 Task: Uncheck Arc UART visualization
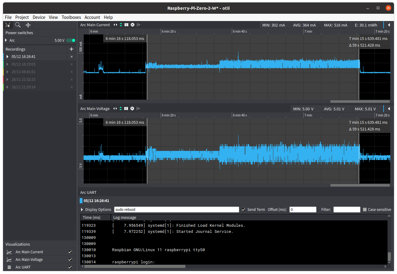[70, 267]
